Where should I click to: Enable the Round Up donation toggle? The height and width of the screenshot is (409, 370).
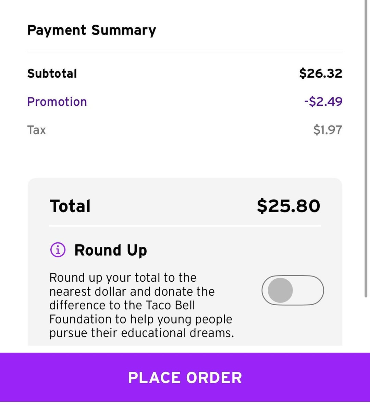(293, 290)
